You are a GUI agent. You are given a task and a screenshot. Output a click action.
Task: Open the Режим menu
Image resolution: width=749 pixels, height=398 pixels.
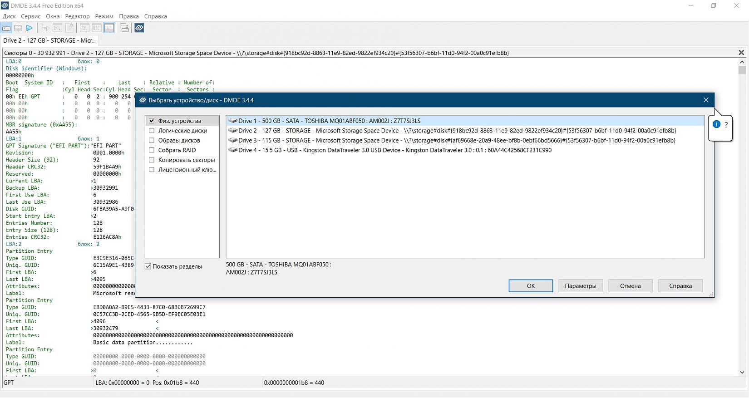click(x=104, y=16)
